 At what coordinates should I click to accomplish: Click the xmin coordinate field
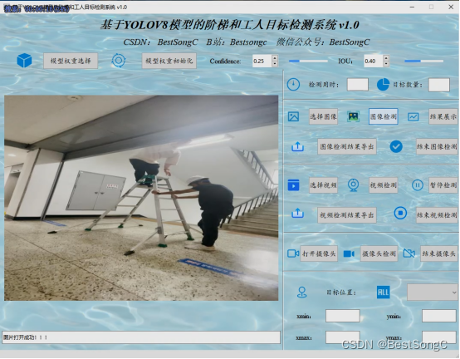coord(343,316)
